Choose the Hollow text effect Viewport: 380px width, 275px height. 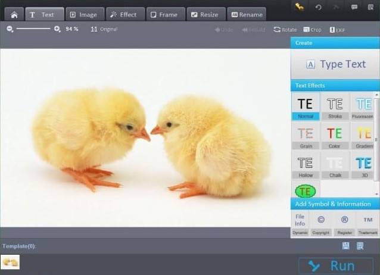click(x=306, y=165)
